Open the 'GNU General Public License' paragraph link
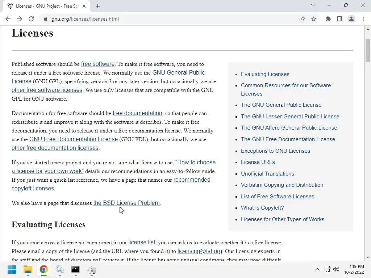 (x=178, y=72)
